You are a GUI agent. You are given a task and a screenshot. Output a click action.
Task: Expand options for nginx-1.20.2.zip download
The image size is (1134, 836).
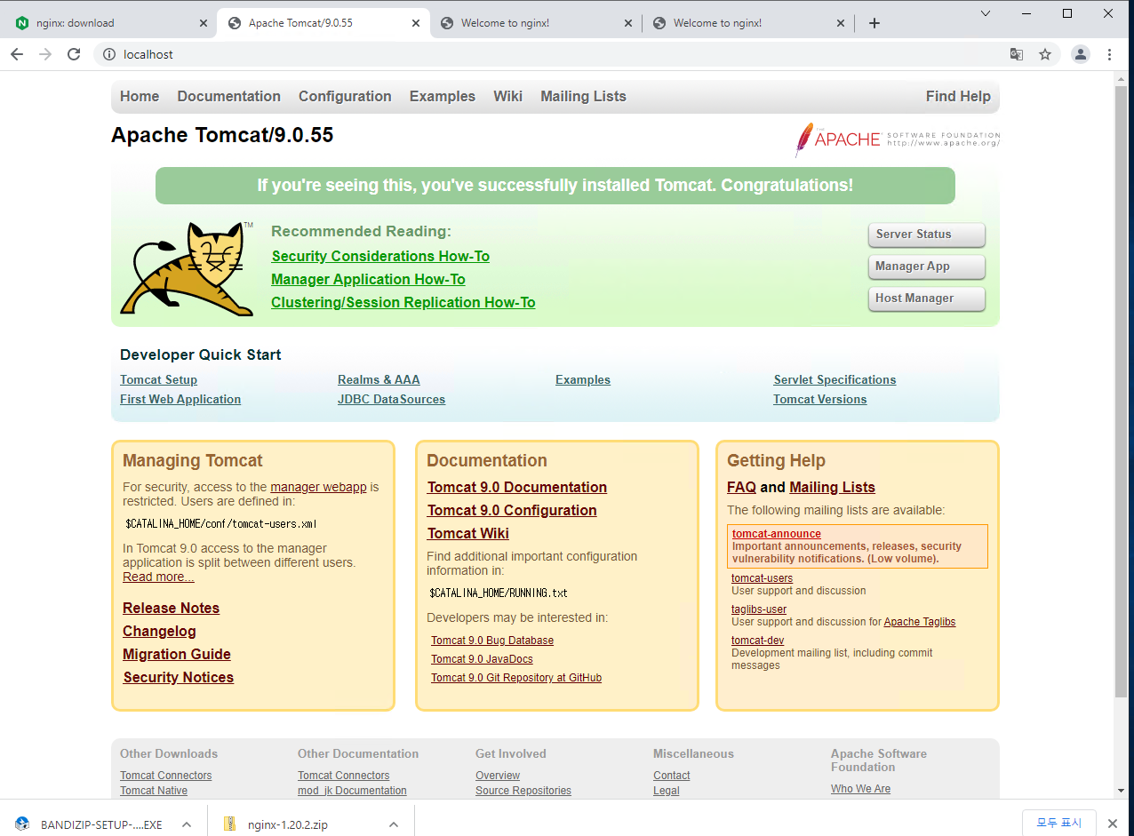click(393, 824)
